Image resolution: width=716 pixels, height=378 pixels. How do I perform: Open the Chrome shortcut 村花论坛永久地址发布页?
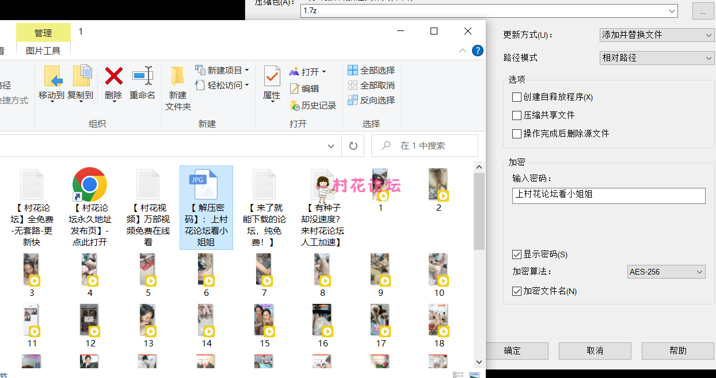coord(90,207)
